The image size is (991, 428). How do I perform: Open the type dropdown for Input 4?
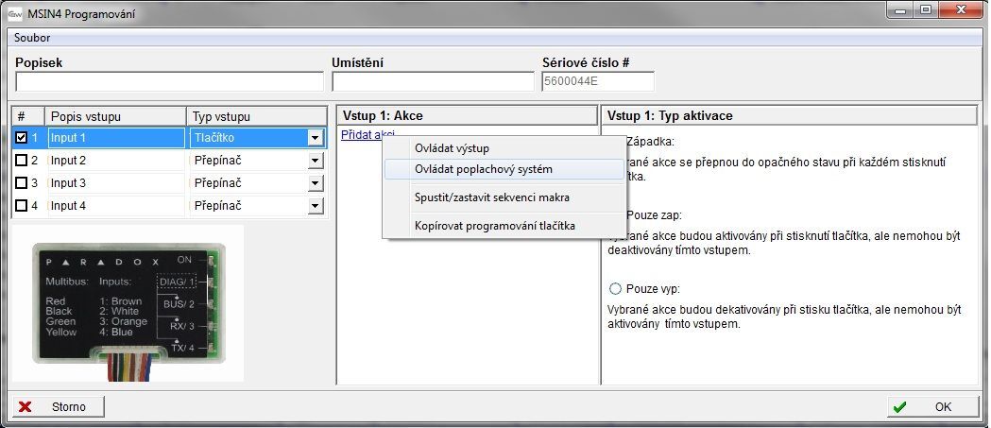click(x=315, y=206)
